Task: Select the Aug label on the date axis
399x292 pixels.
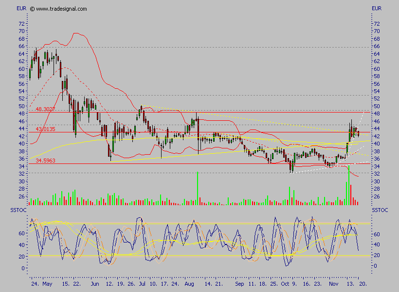Action: (188, 285)
